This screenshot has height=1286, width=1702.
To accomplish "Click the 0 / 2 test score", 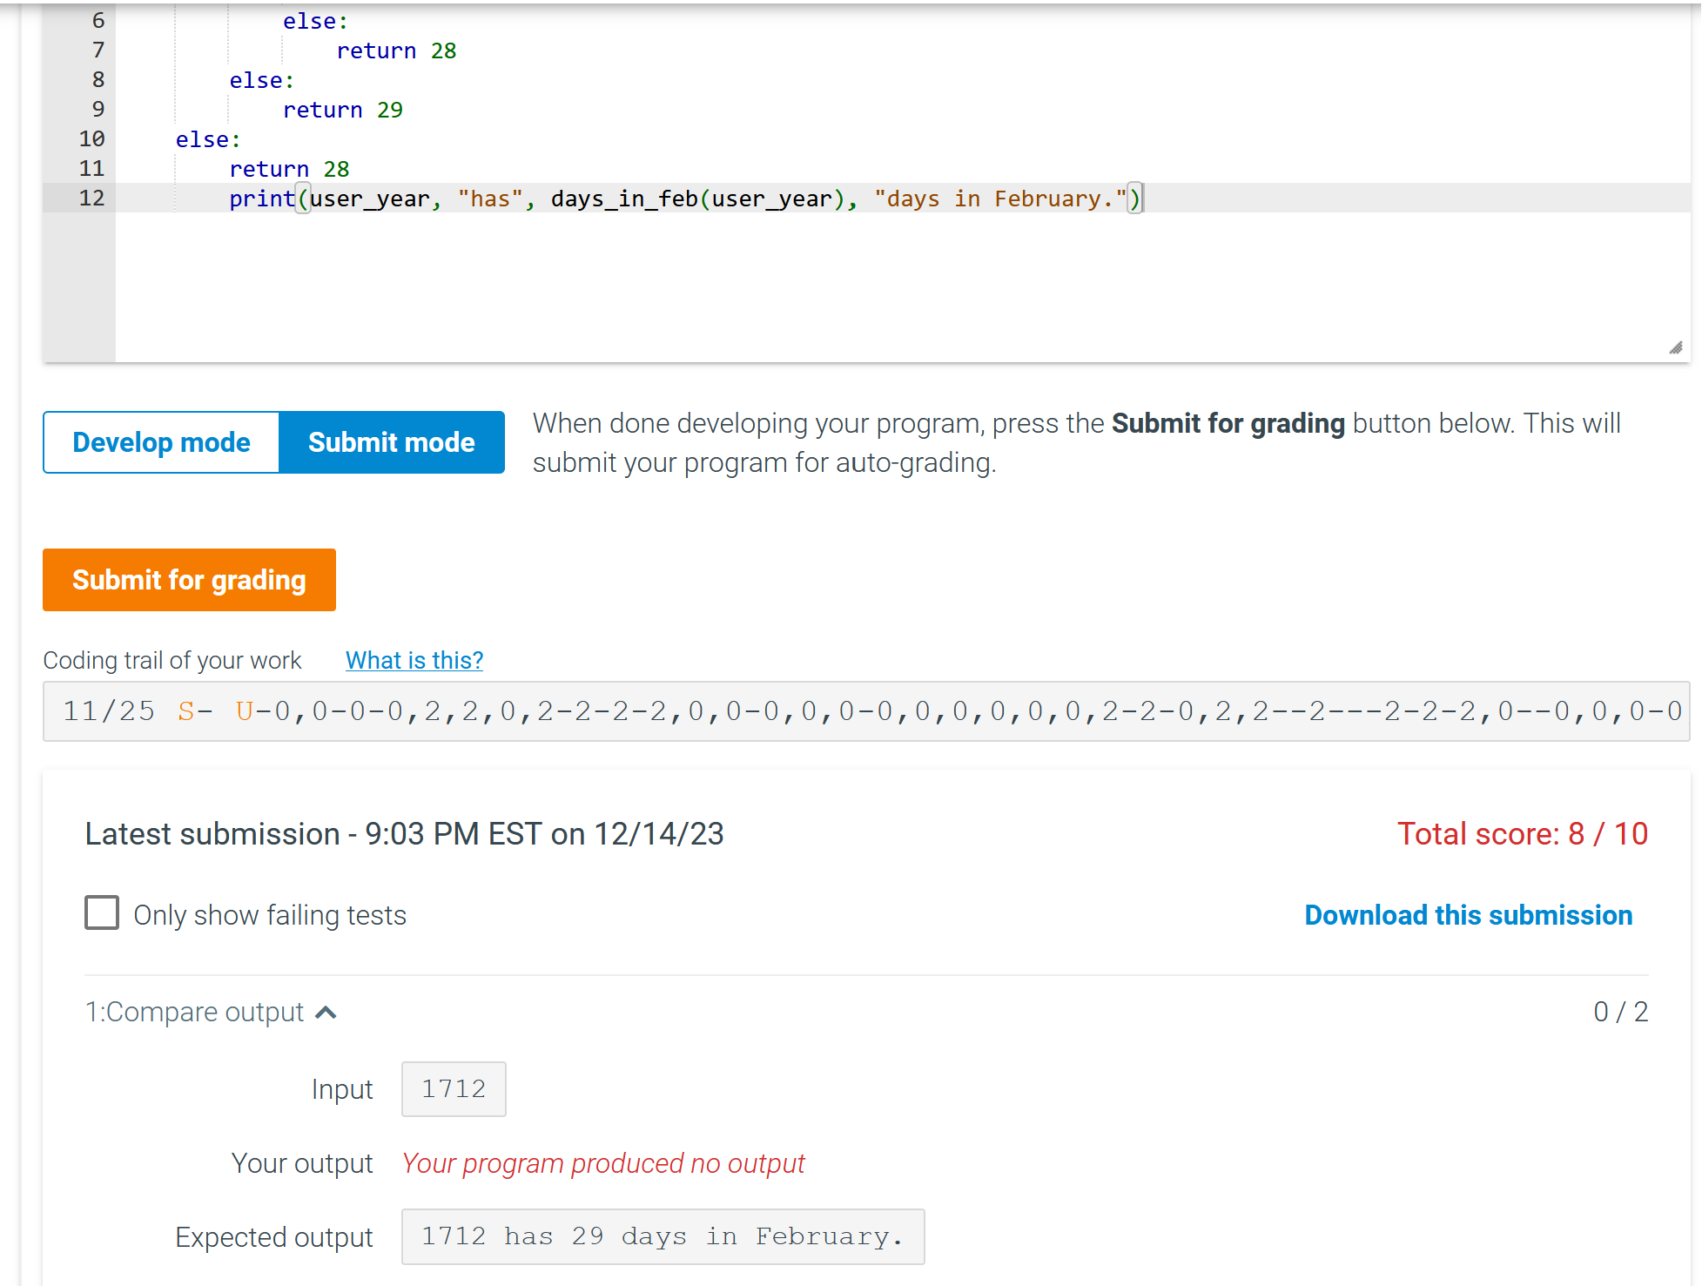I will tap(1620, 1012).
